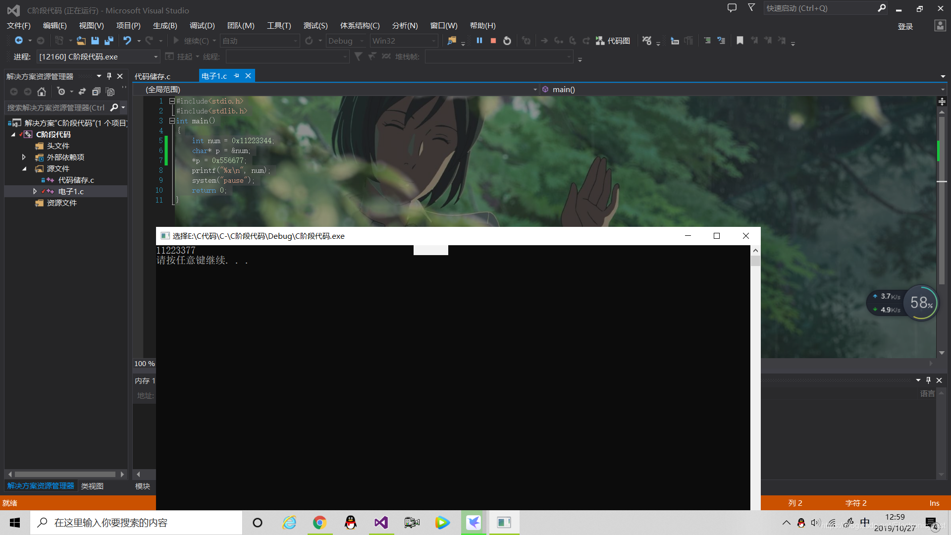Viewport: 951px width, 535px height.
Task: Open the 内存 1 panel tab
Action: tap(145, 380)
